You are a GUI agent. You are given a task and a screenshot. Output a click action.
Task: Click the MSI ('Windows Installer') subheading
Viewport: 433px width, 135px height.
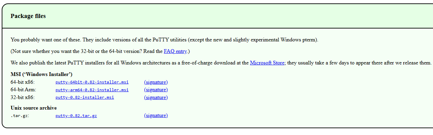point(42,74)
